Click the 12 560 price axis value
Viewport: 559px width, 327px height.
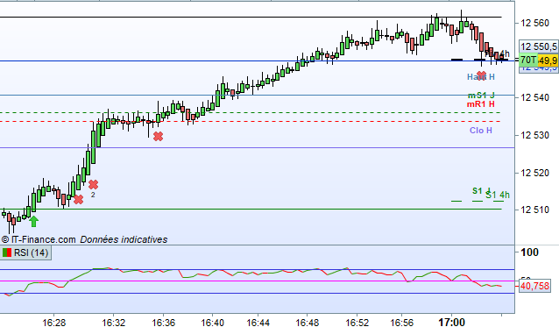click(x=534, y=23)
